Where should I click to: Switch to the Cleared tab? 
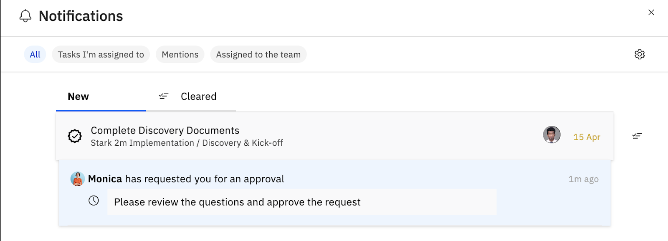pyautogui.click(x=198, y=97)
